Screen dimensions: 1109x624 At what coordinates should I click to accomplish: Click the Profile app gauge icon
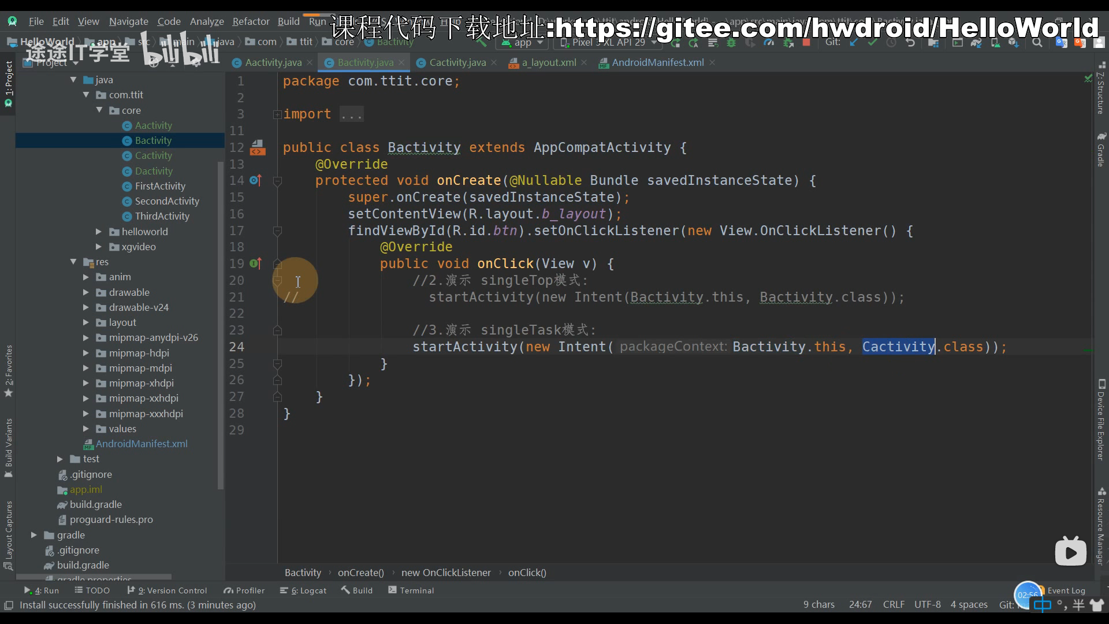pyautogui.click(x=769, y=43)
